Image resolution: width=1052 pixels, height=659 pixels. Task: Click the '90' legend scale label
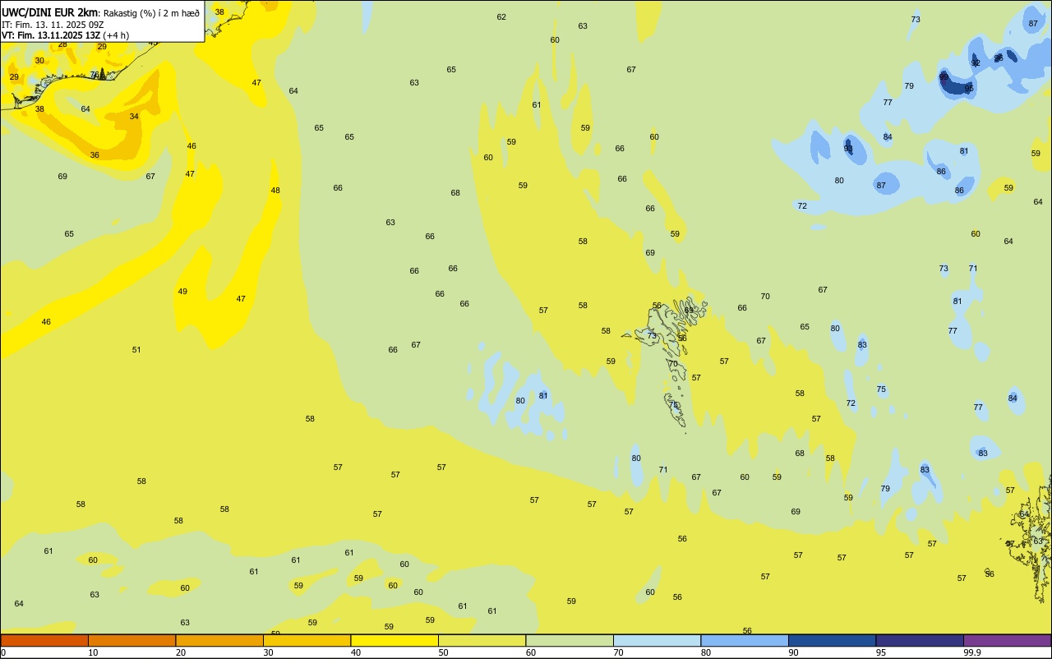click(794, 652)
